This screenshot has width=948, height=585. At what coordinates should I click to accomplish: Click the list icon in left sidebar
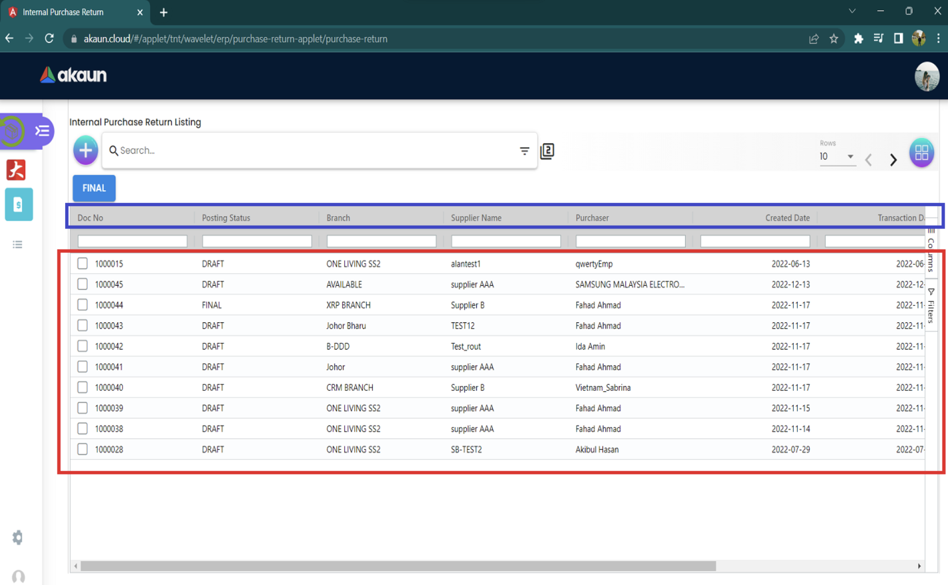click(18, 244)
